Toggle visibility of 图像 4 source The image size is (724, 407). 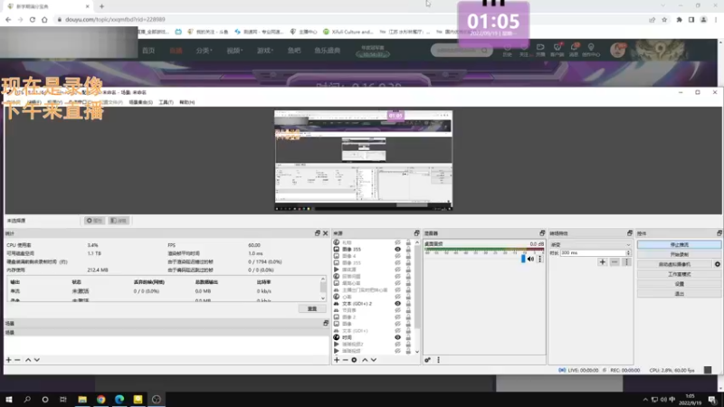pos(397,256)
